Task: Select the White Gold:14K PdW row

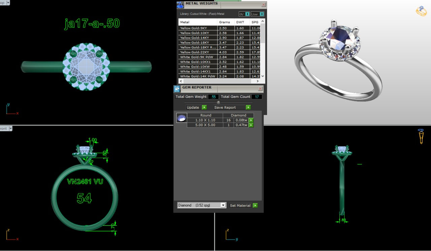Action: [x=220, y=76]
